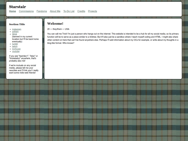Image resolution: width=188 pixels, height=141 pixels.
Task: Follow the instagram link in sidebar
Action: [x=17, y=29]
